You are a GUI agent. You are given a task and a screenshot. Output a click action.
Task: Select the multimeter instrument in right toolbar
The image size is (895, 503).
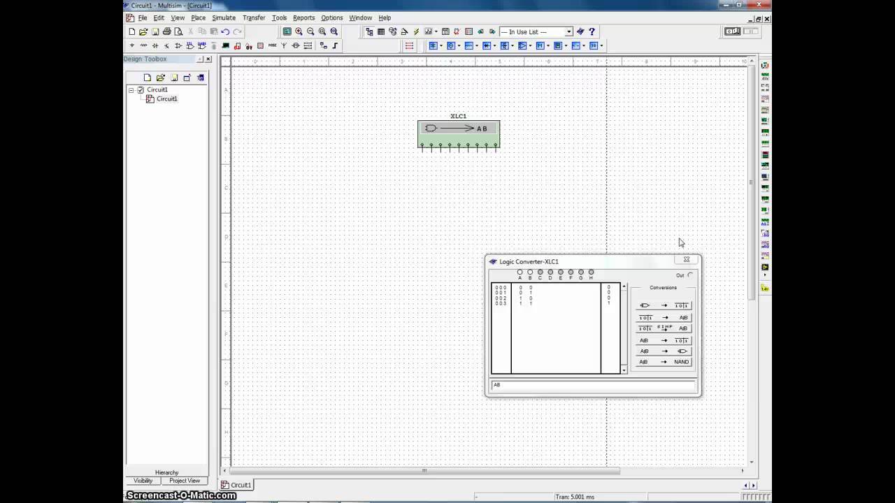765,65
